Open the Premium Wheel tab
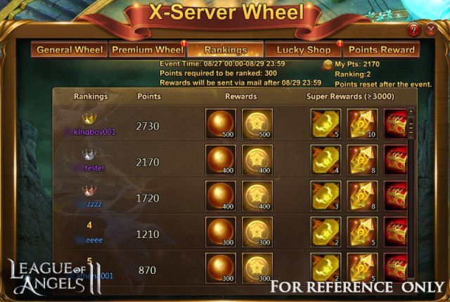 coord(147,50)
